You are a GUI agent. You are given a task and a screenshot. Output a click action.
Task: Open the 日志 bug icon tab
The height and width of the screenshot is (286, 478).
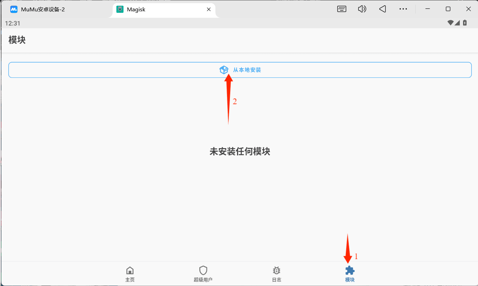(x=277, y=274)
